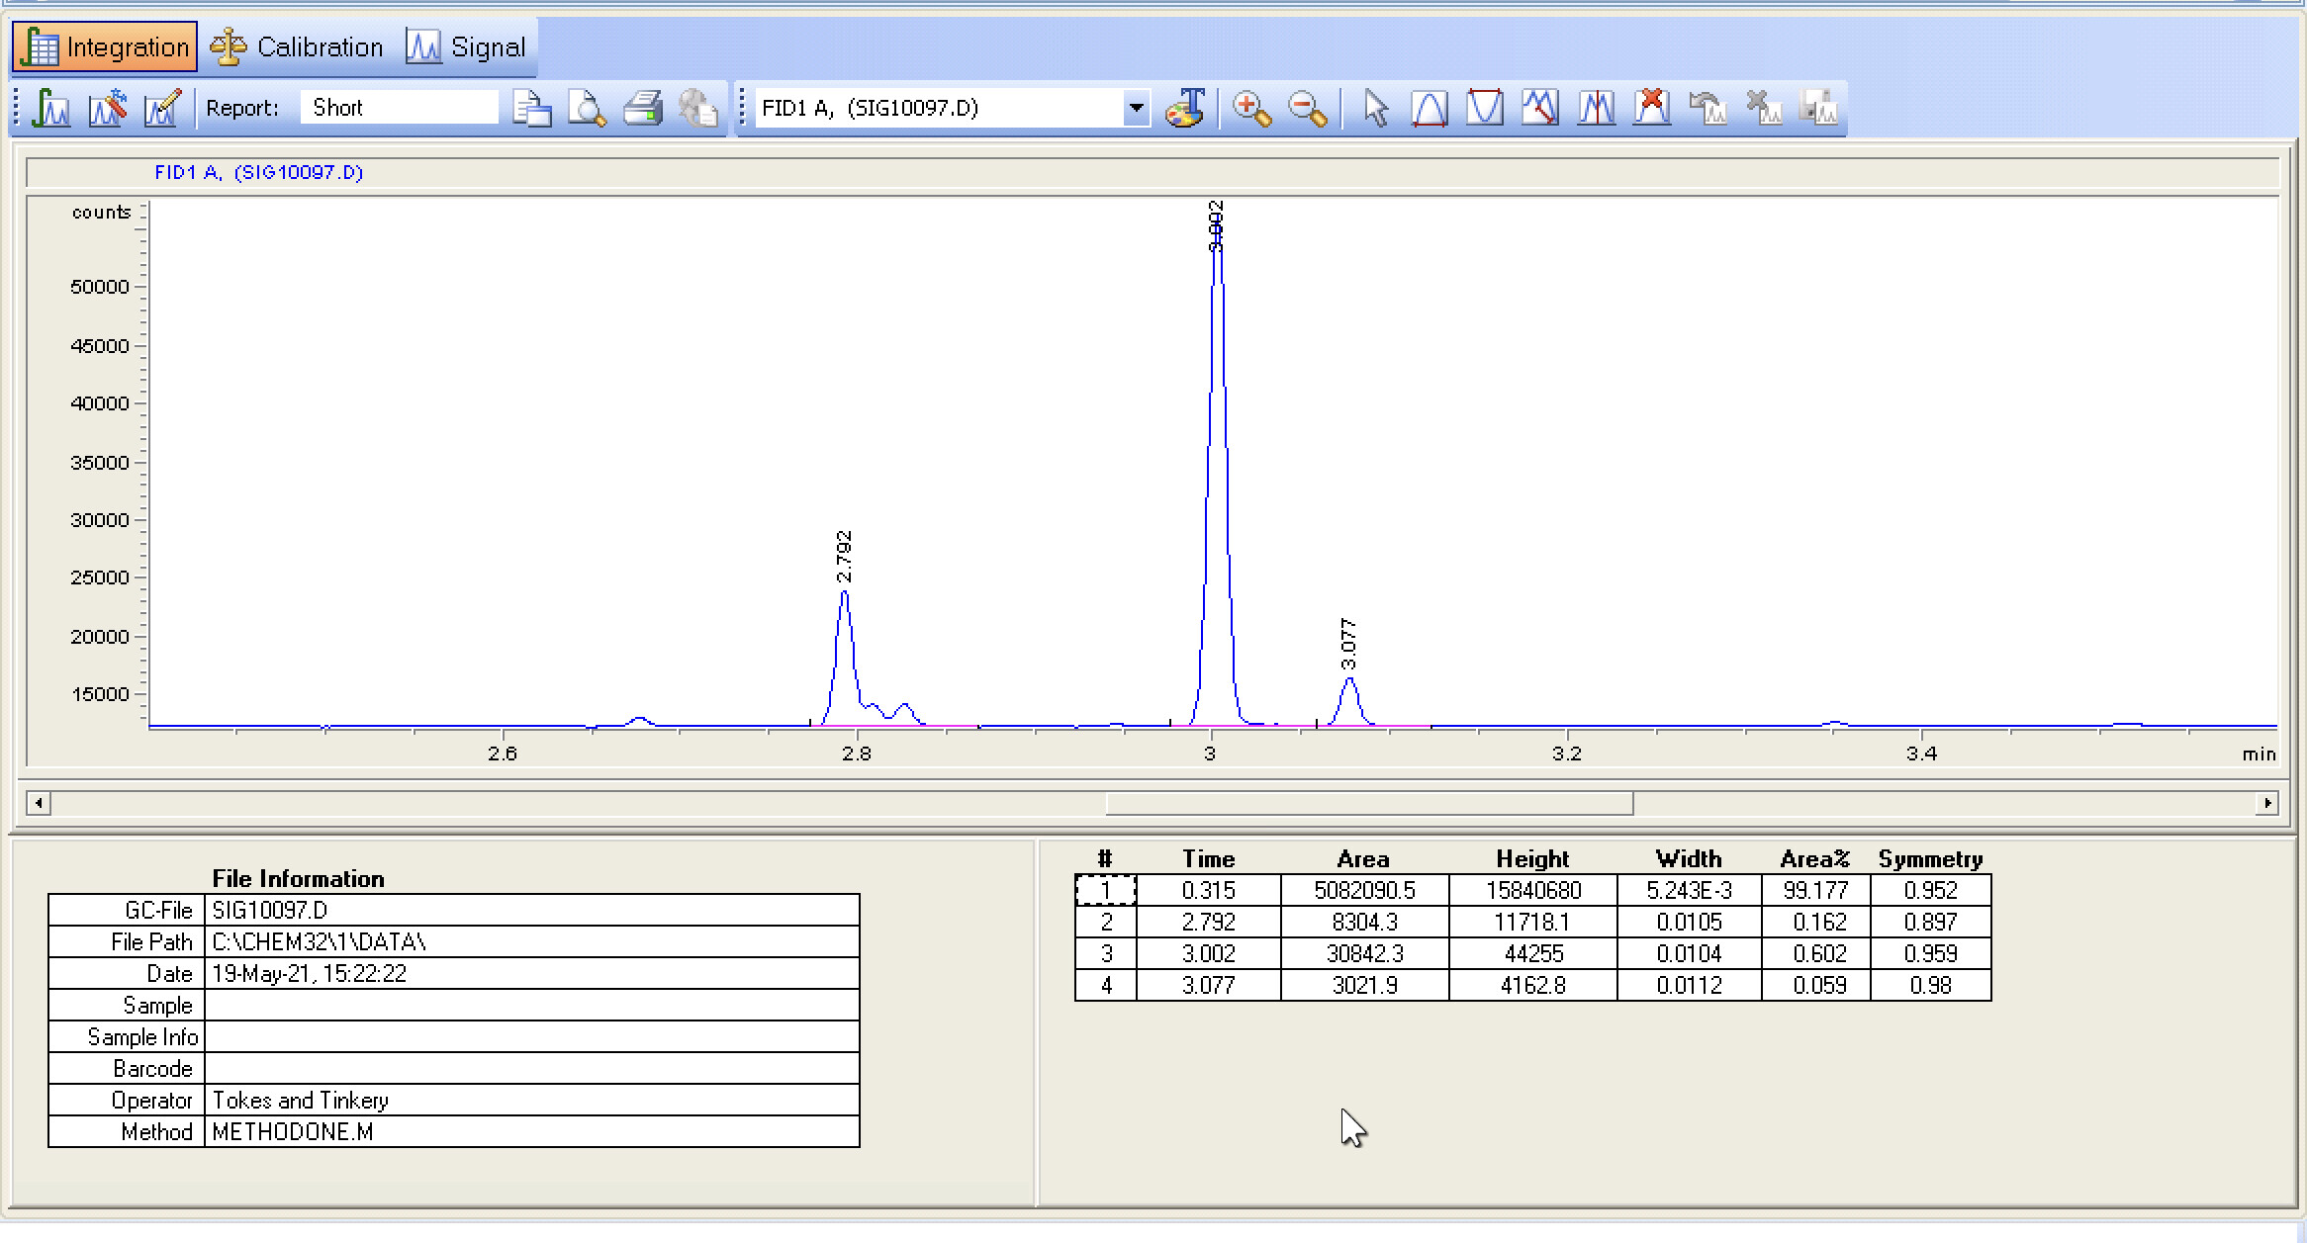Click the grayed-out globe export icon

coord(698,108)
